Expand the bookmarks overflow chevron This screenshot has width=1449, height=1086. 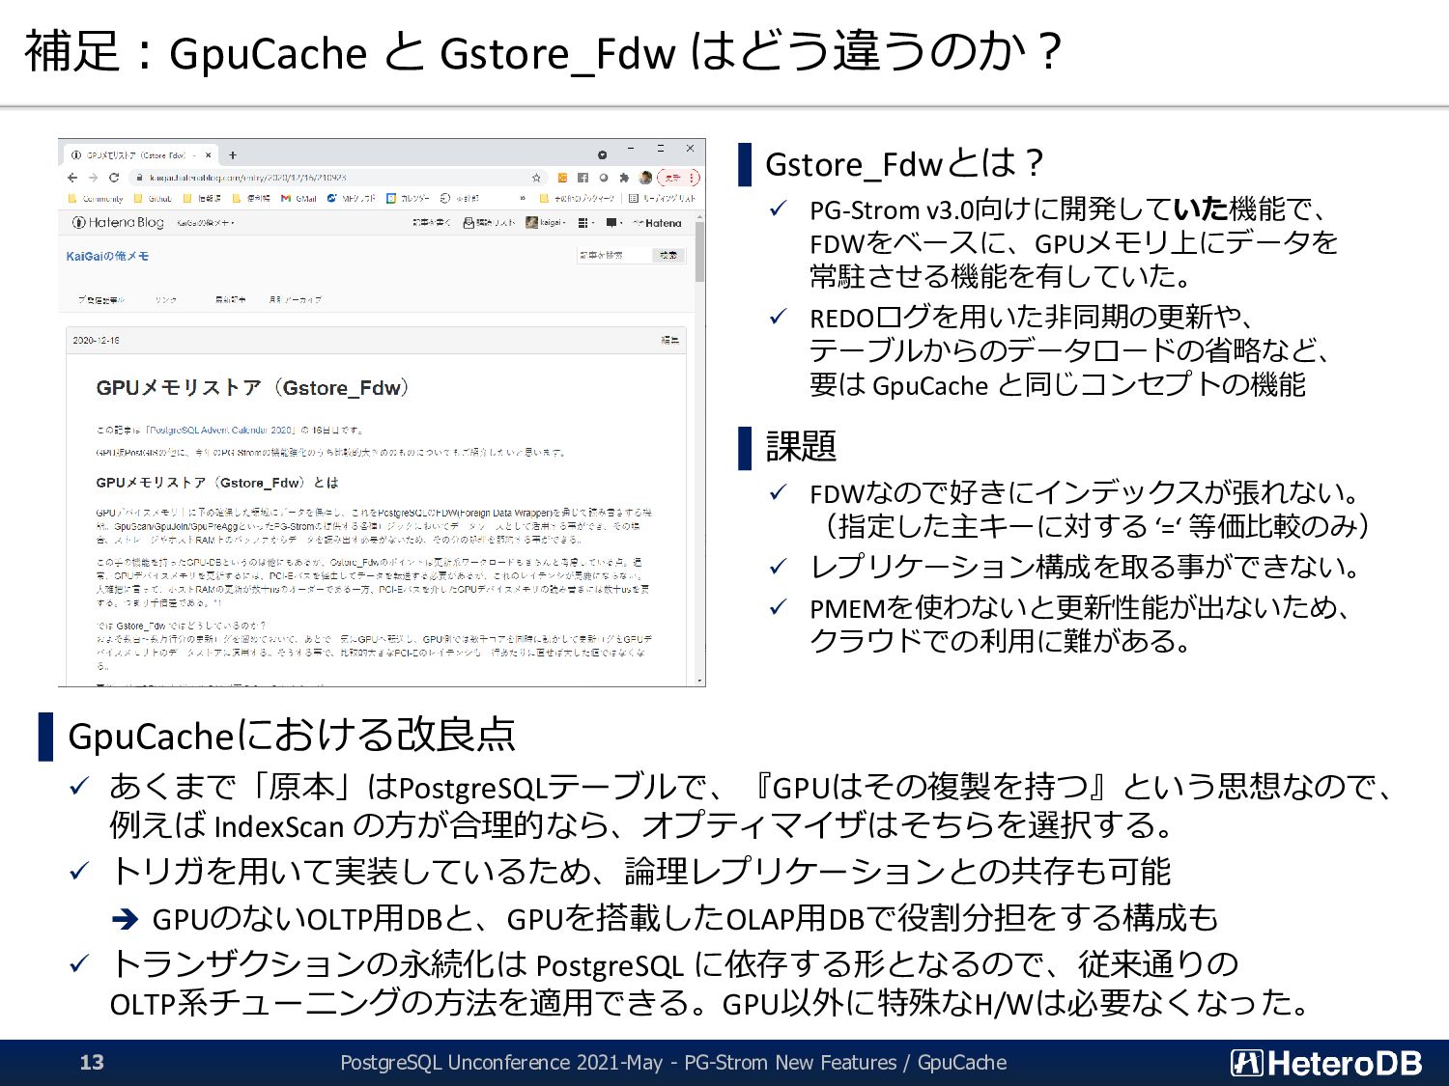point(523,199)
